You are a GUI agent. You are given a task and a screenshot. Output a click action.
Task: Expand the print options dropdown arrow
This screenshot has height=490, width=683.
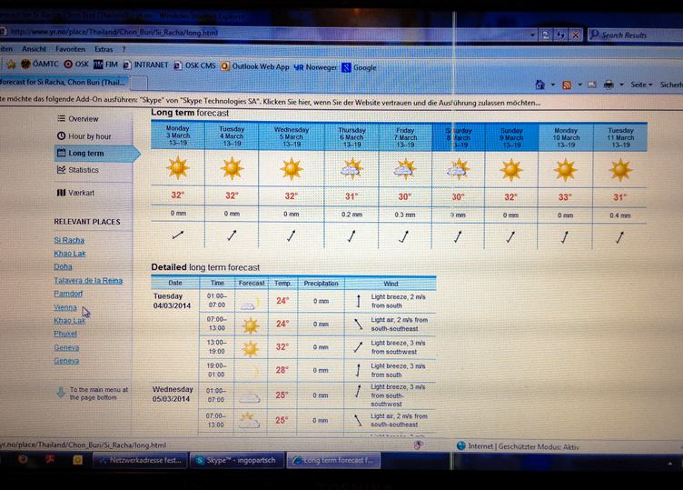621,85
